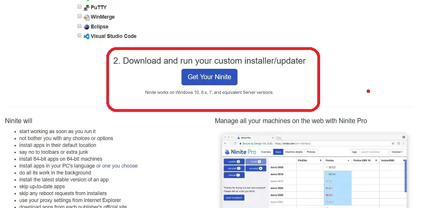The height and width of the screenshot is (208, 434).
Task: Click 'say no to toolbars or extra junk'
Action: tap(54, 152)
